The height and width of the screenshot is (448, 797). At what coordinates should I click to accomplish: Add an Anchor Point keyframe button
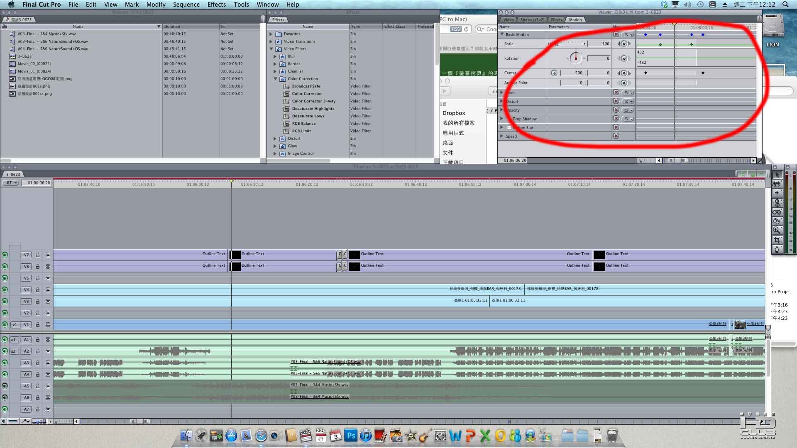(x=623, y=83)
